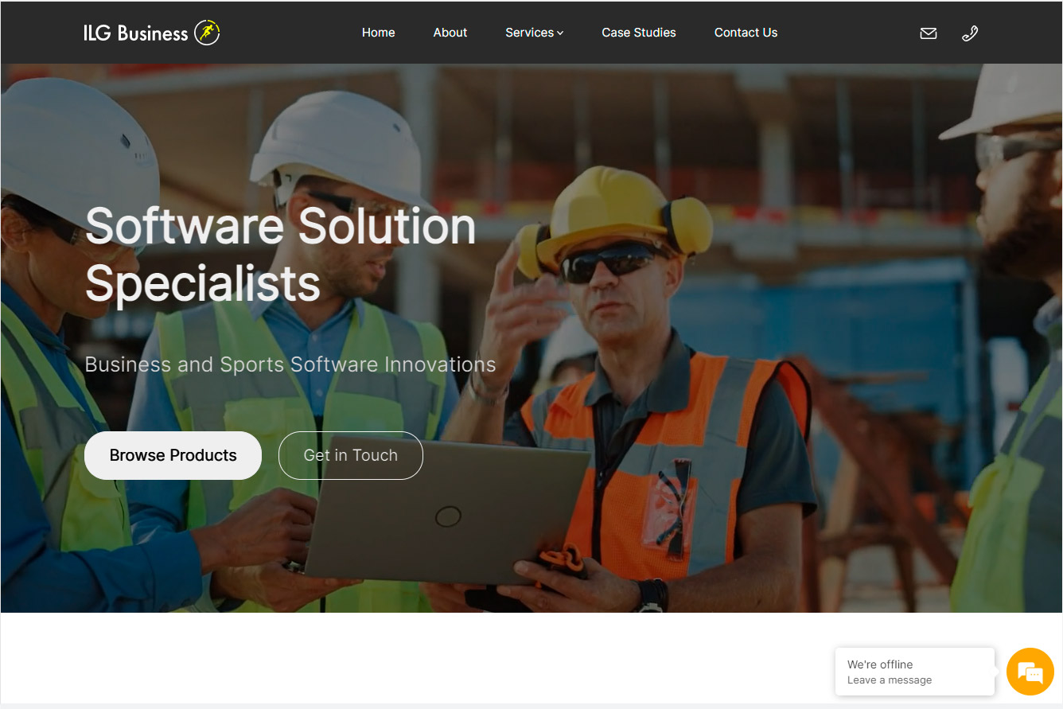The width and height of the screenshot is (1063, 709).
Task: Expand the Services dropdown menu
Action: coord(535,33)
